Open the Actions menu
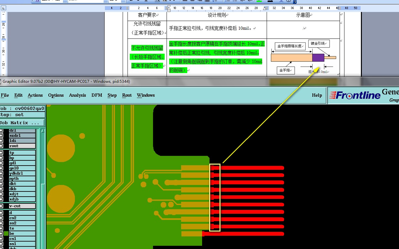The width and height of the screenshot is (399, 249). pos(35,95)
